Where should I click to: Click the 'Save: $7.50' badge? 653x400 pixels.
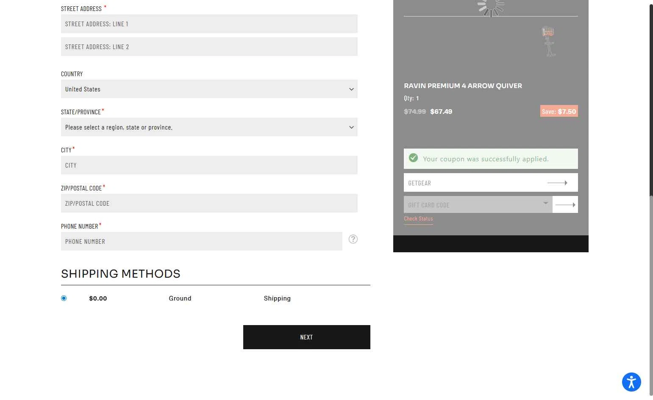[559, 111]
